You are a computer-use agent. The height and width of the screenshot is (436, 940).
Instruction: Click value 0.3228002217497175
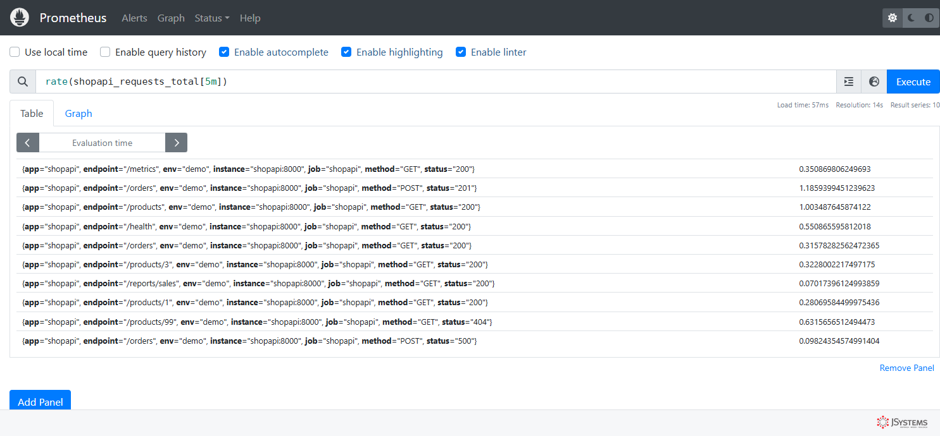click(837, 264)
